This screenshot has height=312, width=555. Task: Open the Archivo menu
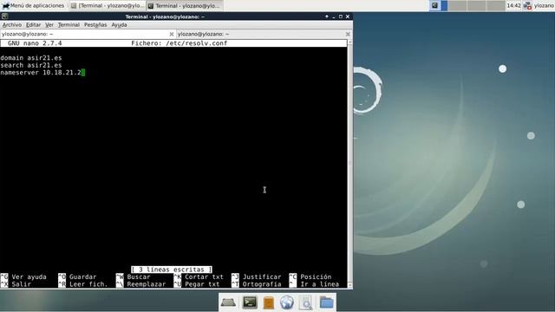[x=12, y=25]
